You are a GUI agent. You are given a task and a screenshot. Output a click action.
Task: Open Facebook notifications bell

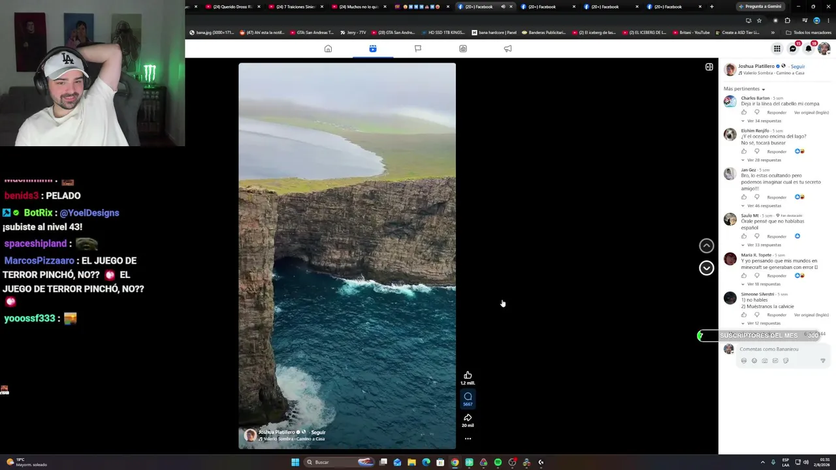coord(809,48)
